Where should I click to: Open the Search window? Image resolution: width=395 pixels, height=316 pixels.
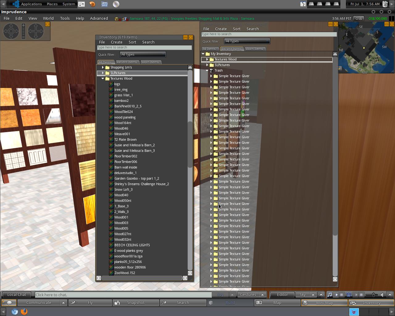tap(183, 303)
